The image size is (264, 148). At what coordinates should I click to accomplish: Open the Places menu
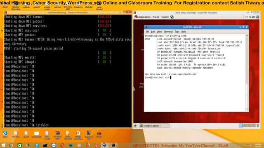point(156,17)
